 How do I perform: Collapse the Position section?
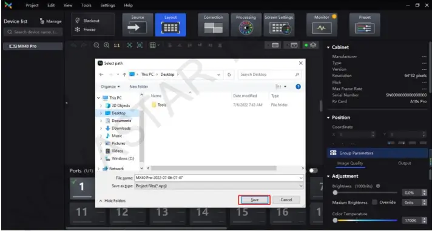328,118
